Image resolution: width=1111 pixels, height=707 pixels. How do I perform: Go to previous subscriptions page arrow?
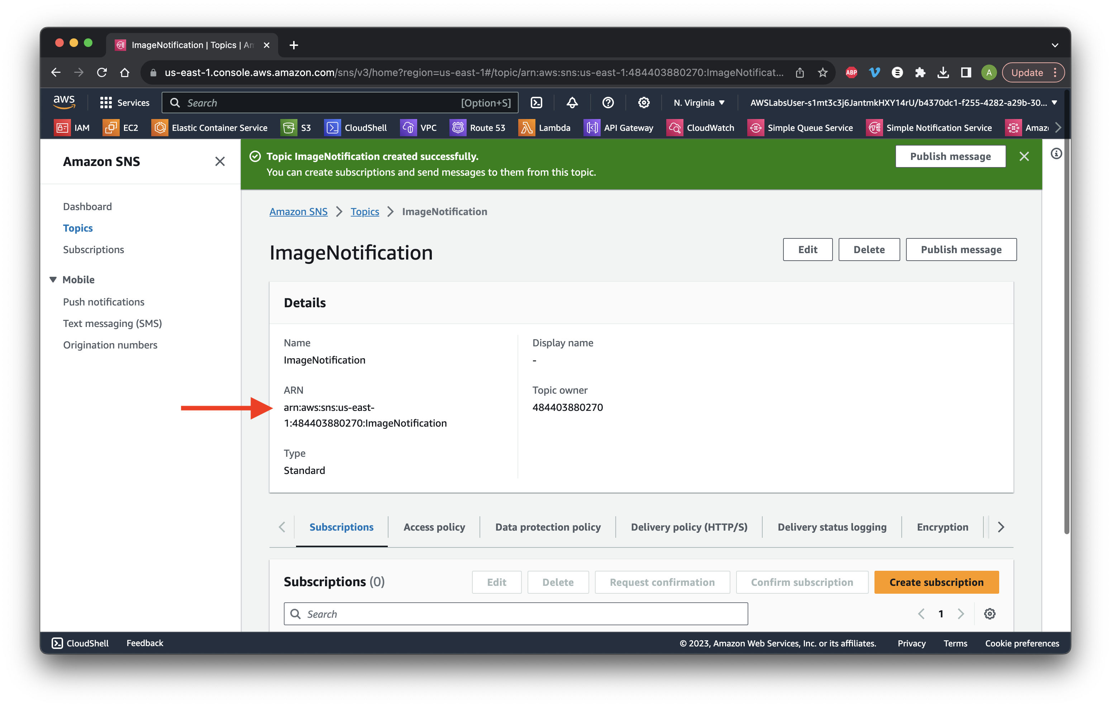[x=921, y=614]
